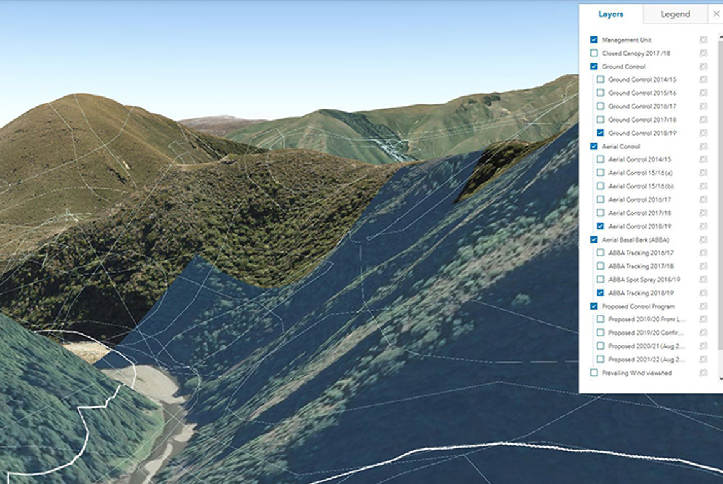This screenshot has height=484, width=723.
Task: Disable the Aerial Control group checkbox
Action: coord(594,146)
